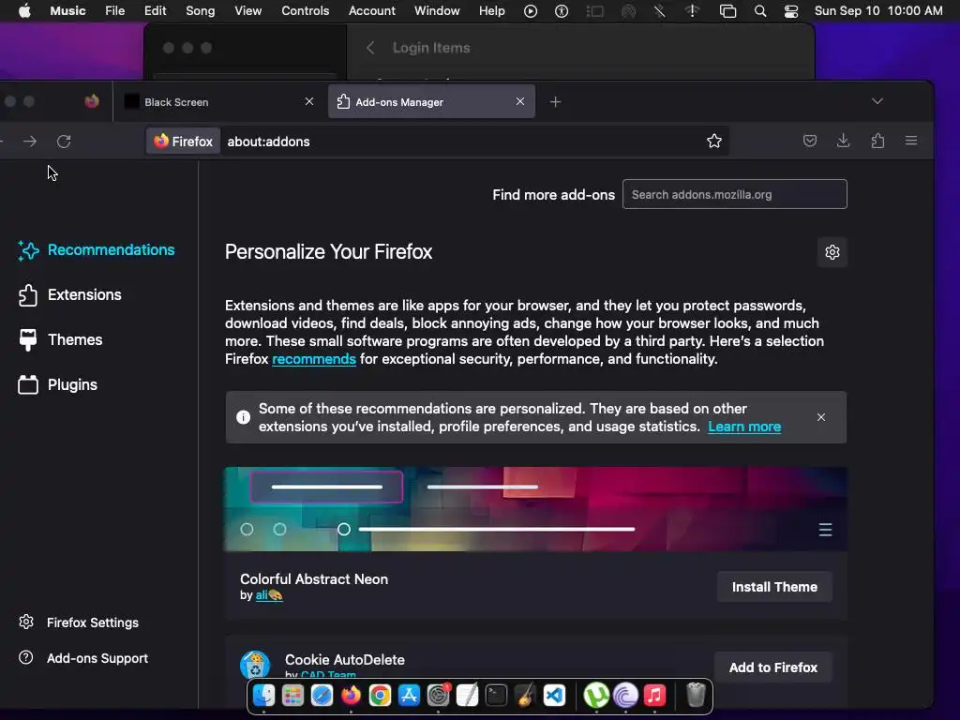960x720 pixels.
Task: Click the Sun Sep 10 10:00 AM clock
Action: (x=877, y=11)
